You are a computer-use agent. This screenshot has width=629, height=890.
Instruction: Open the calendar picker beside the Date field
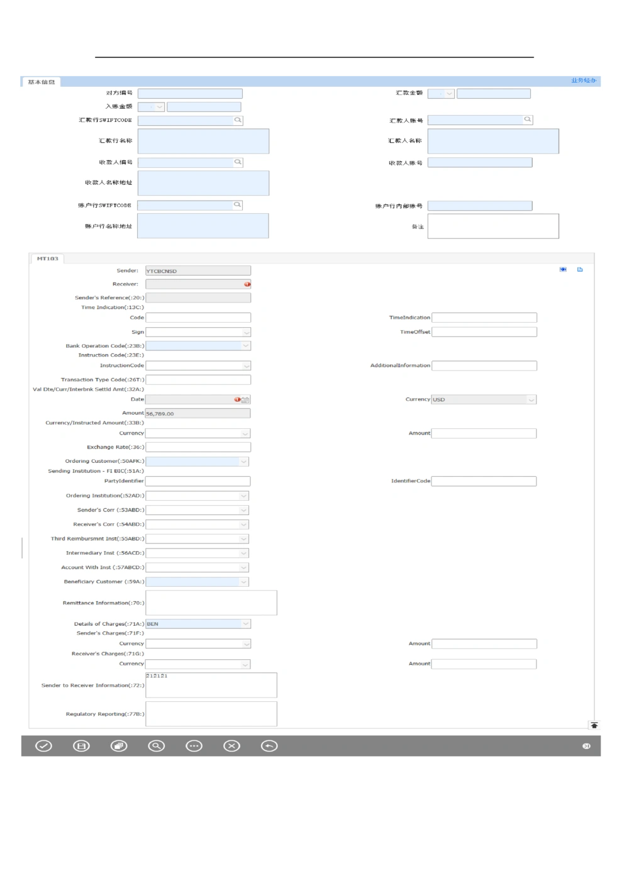pyautogui.click(x=245, y=400)
